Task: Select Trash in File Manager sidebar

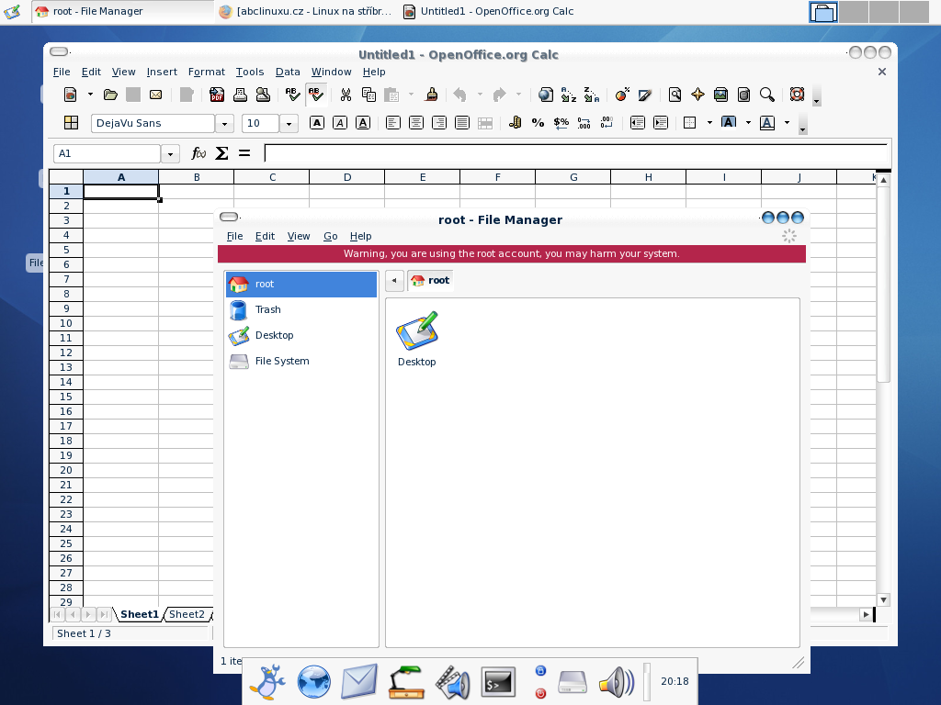Action: click(301, 310)
